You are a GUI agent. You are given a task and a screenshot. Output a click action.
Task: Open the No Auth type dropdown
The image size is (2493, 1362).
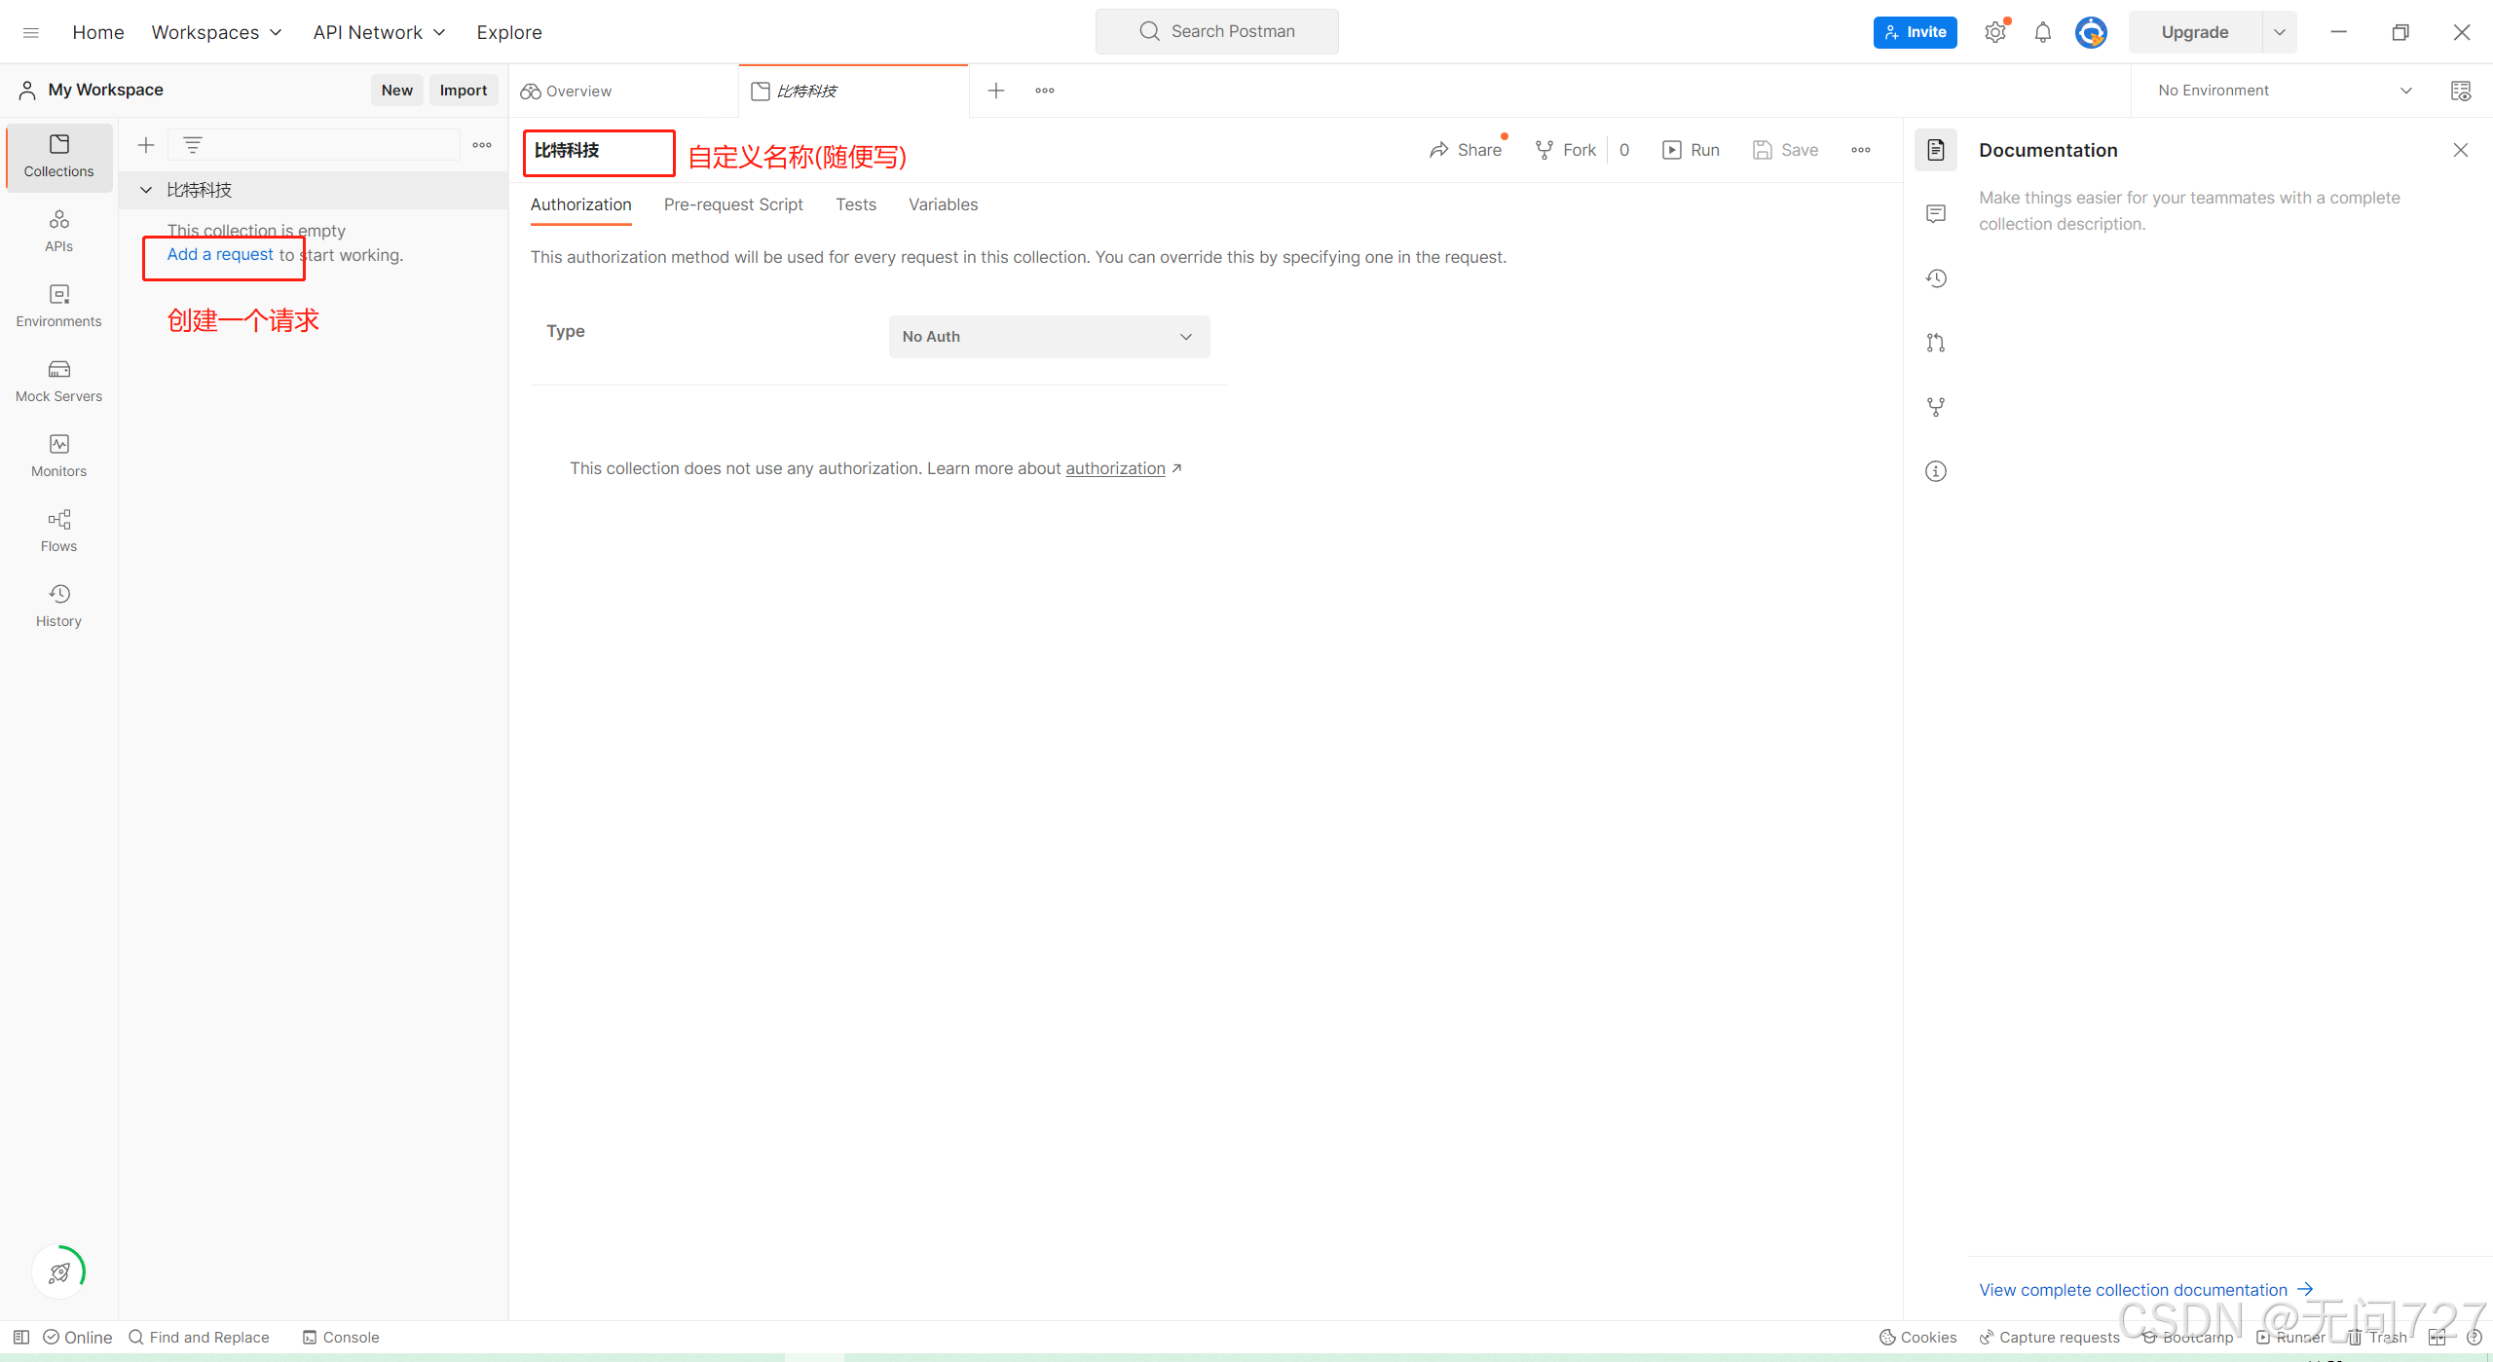[x=1049, y=337]
